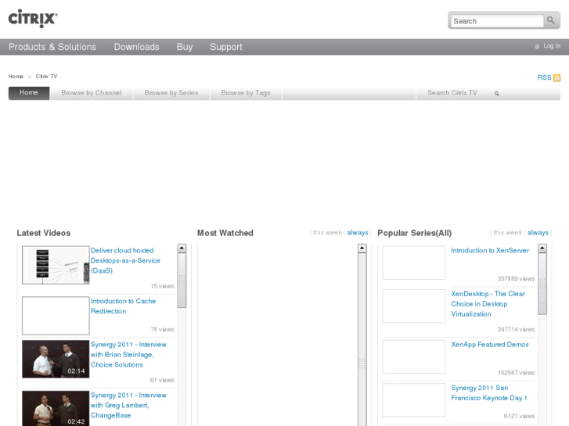Screen dimensions: 569x426
Task: Click the '247714 views' count text
Action: coord(516,330)
